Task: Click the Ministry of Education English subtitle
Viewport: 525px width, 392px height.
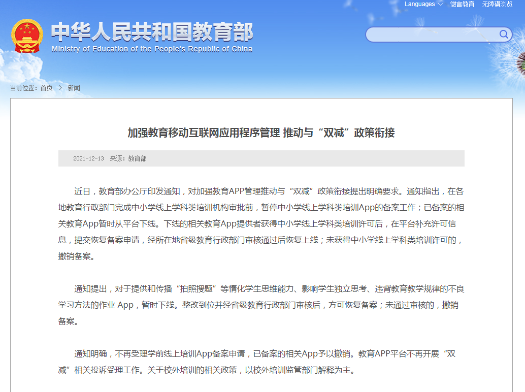Action: click(x=152, y=49)
